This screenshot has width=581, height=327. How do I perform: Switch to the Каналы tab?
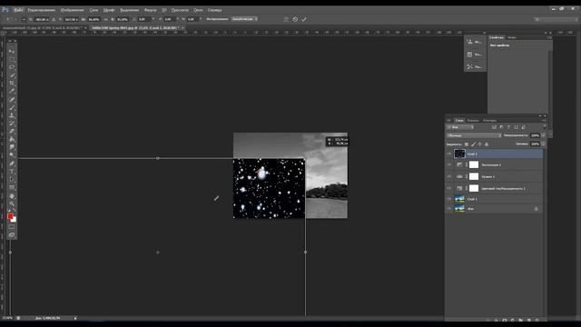click(x=473, y=121)
